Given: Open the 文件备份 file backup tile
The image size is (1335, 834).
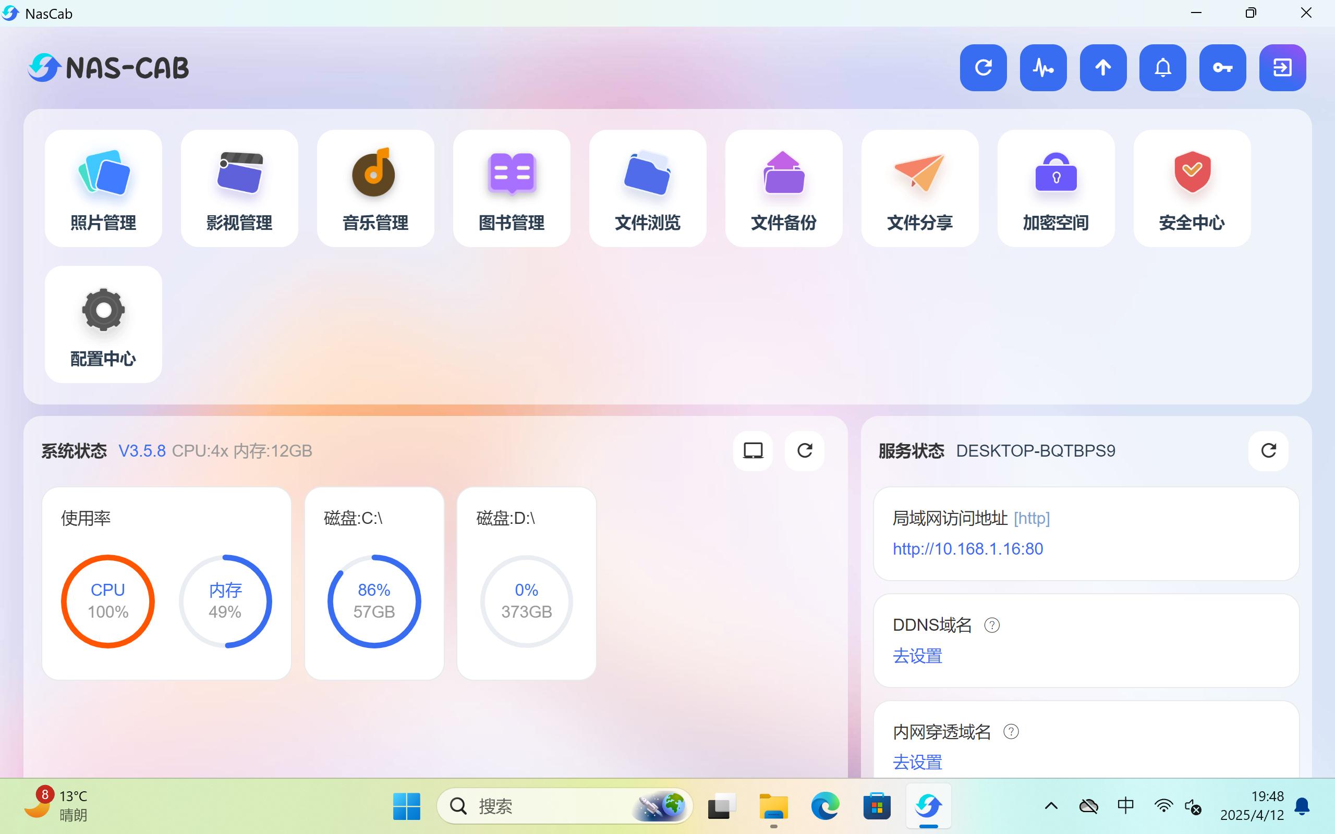Looking at the screenshot, I should click(783, 188).
